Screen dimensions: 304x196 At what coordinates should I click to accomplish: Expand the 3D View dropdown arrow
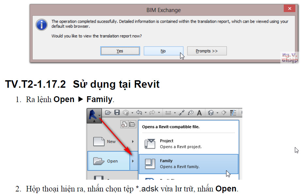[217, 113]
